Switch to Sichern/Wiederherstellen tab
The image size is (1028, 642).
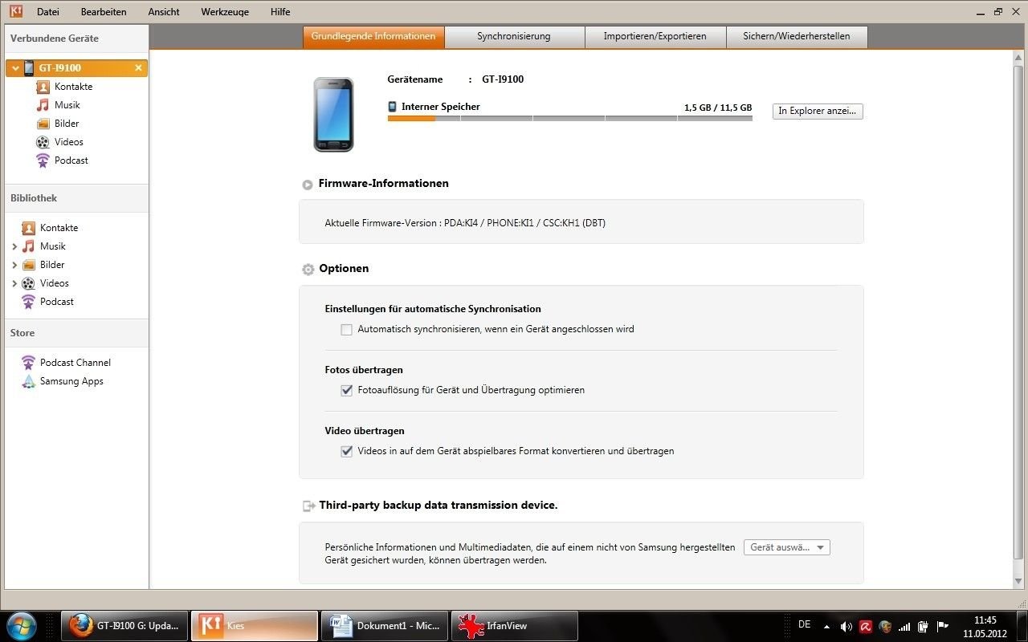click(x=797, y=37)
